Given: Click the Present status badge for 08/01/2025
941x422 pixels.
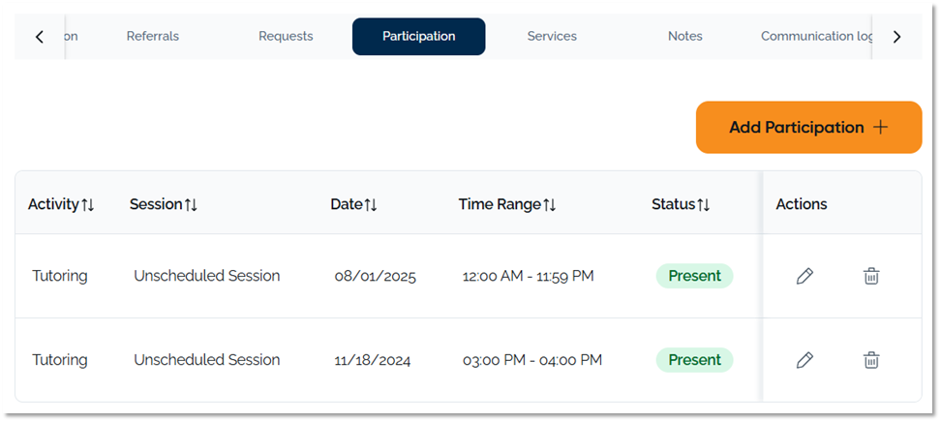Looking at the screenshot, I should 694,276.
